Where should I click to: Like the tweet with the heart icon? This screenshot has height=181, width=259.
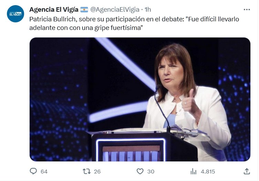(140, 171)
